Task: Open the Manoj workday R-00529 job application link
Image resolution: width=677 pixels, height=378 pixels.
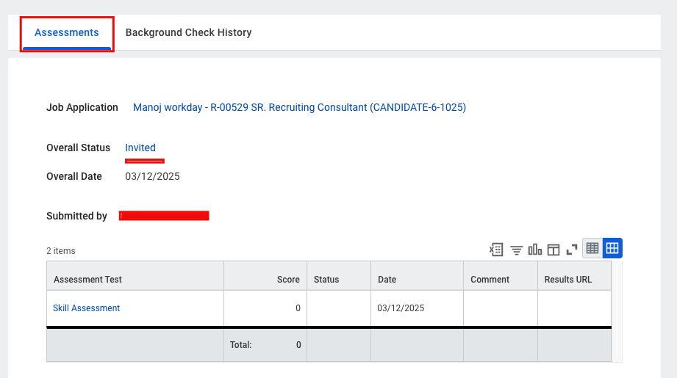Action: tap(299, 107)
